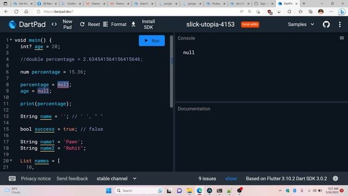
Task: Click the print statement on line 11
Action: tap(46, 104)
